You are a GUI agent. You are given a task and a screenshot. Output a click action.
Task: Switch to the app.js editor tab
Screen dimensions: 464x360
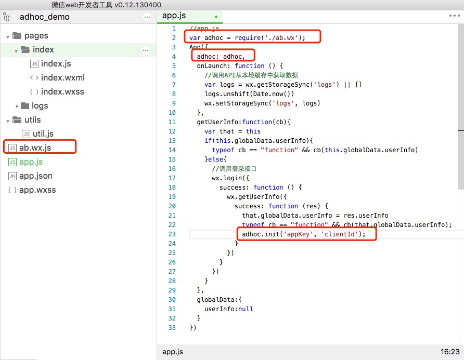pos(190,17)
